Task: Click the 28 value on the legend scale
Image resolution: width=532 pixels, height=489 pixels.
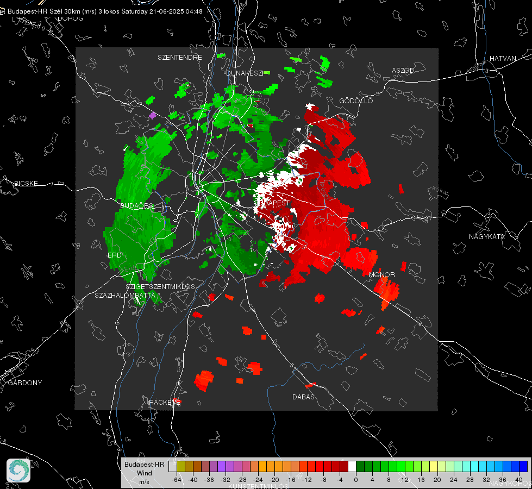Action: pos(470,480)
